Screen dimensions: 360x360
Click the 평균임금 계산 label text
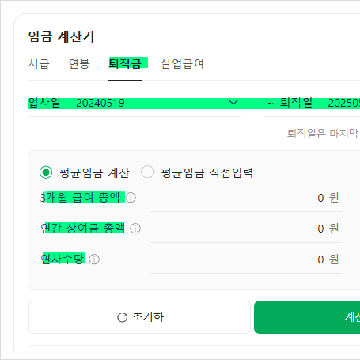pyautogui.click(x=94, y=173)
